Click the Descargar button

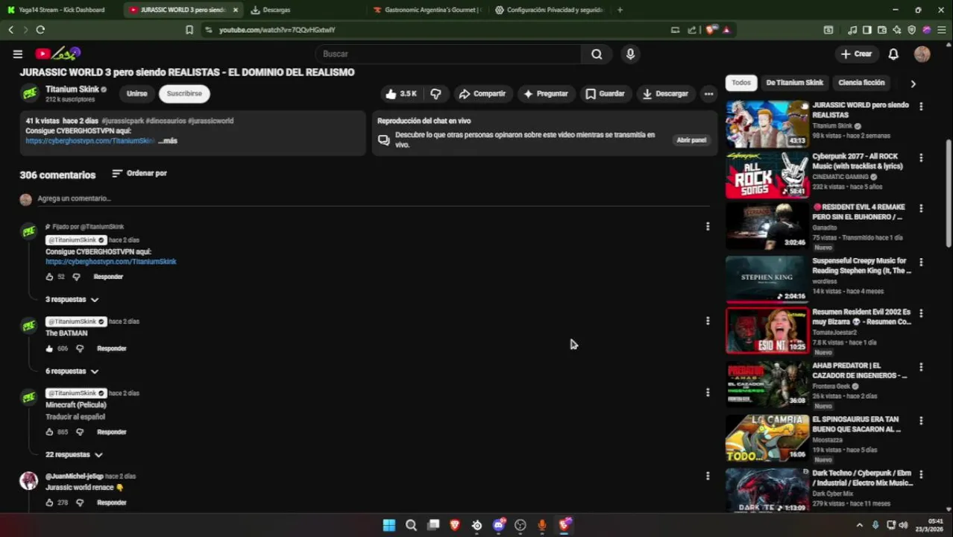(665, 94)
